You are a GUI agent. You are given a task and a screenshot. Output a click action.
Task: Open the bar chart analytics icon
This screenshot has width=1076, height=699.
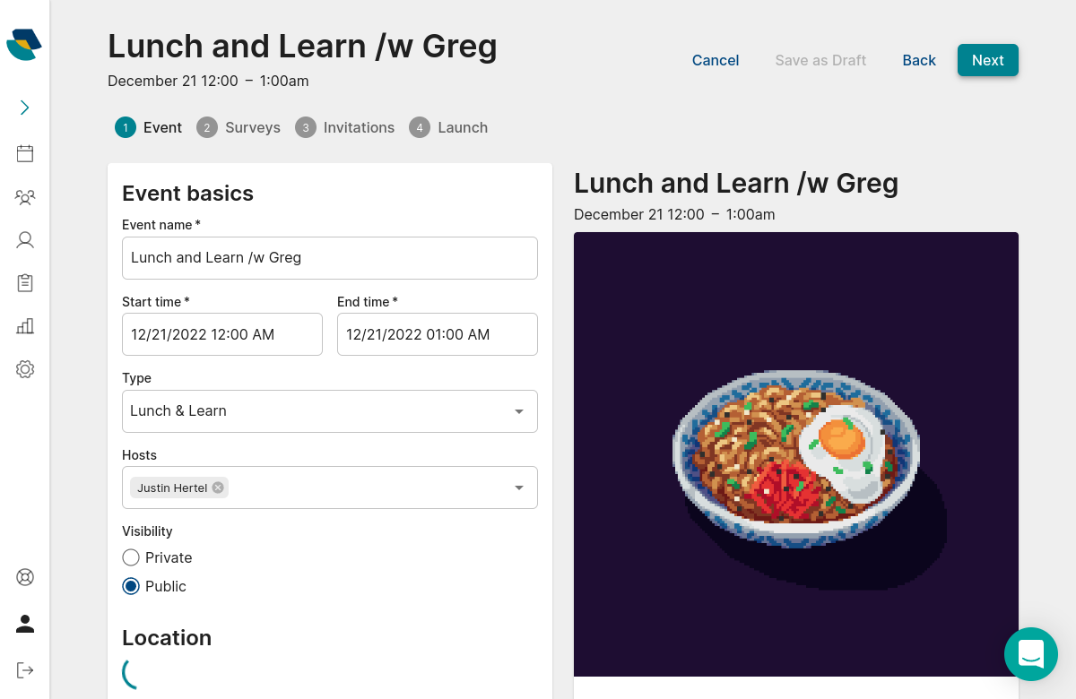pos(25,325)
